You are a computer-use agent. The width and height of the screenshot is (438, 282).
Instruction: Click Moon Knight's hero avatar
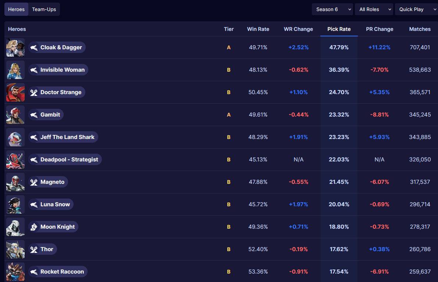[x=15, y=227]
